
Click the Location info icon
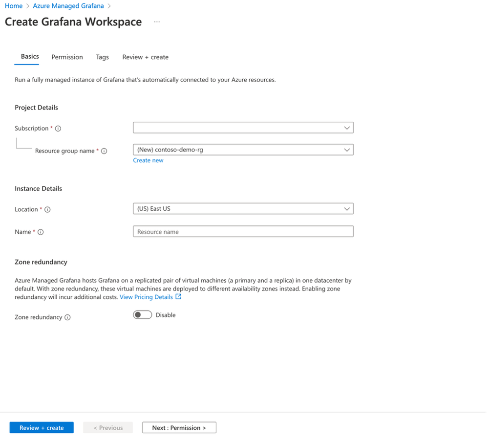pyautogui.click(x=47, y=210)
